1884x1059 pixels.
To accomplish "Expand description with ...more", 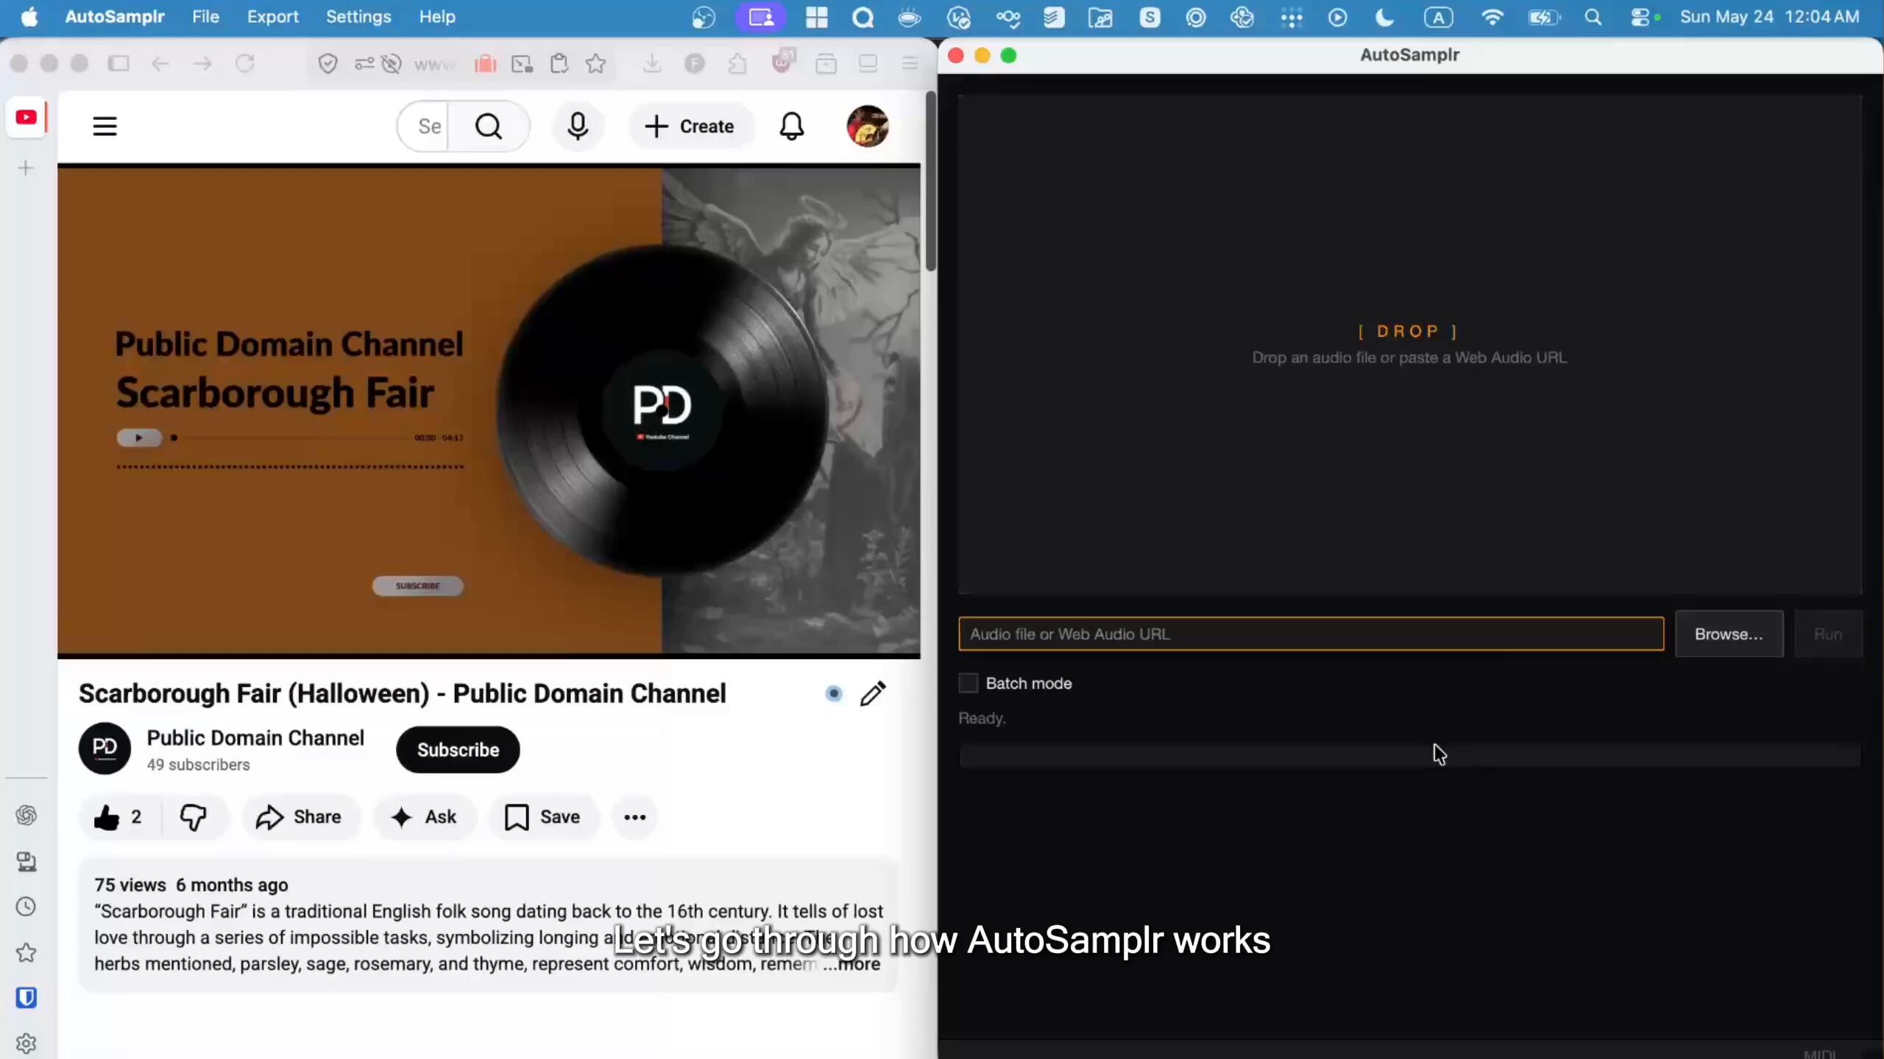I will 852,964.
